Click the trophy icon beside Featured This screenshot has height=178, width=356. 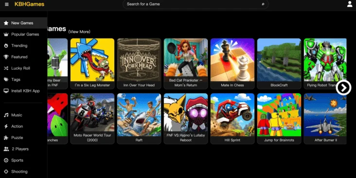[6, 57]
